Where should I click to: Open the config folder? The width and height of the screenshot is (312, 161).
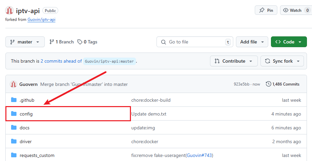[x=26, y=114]
